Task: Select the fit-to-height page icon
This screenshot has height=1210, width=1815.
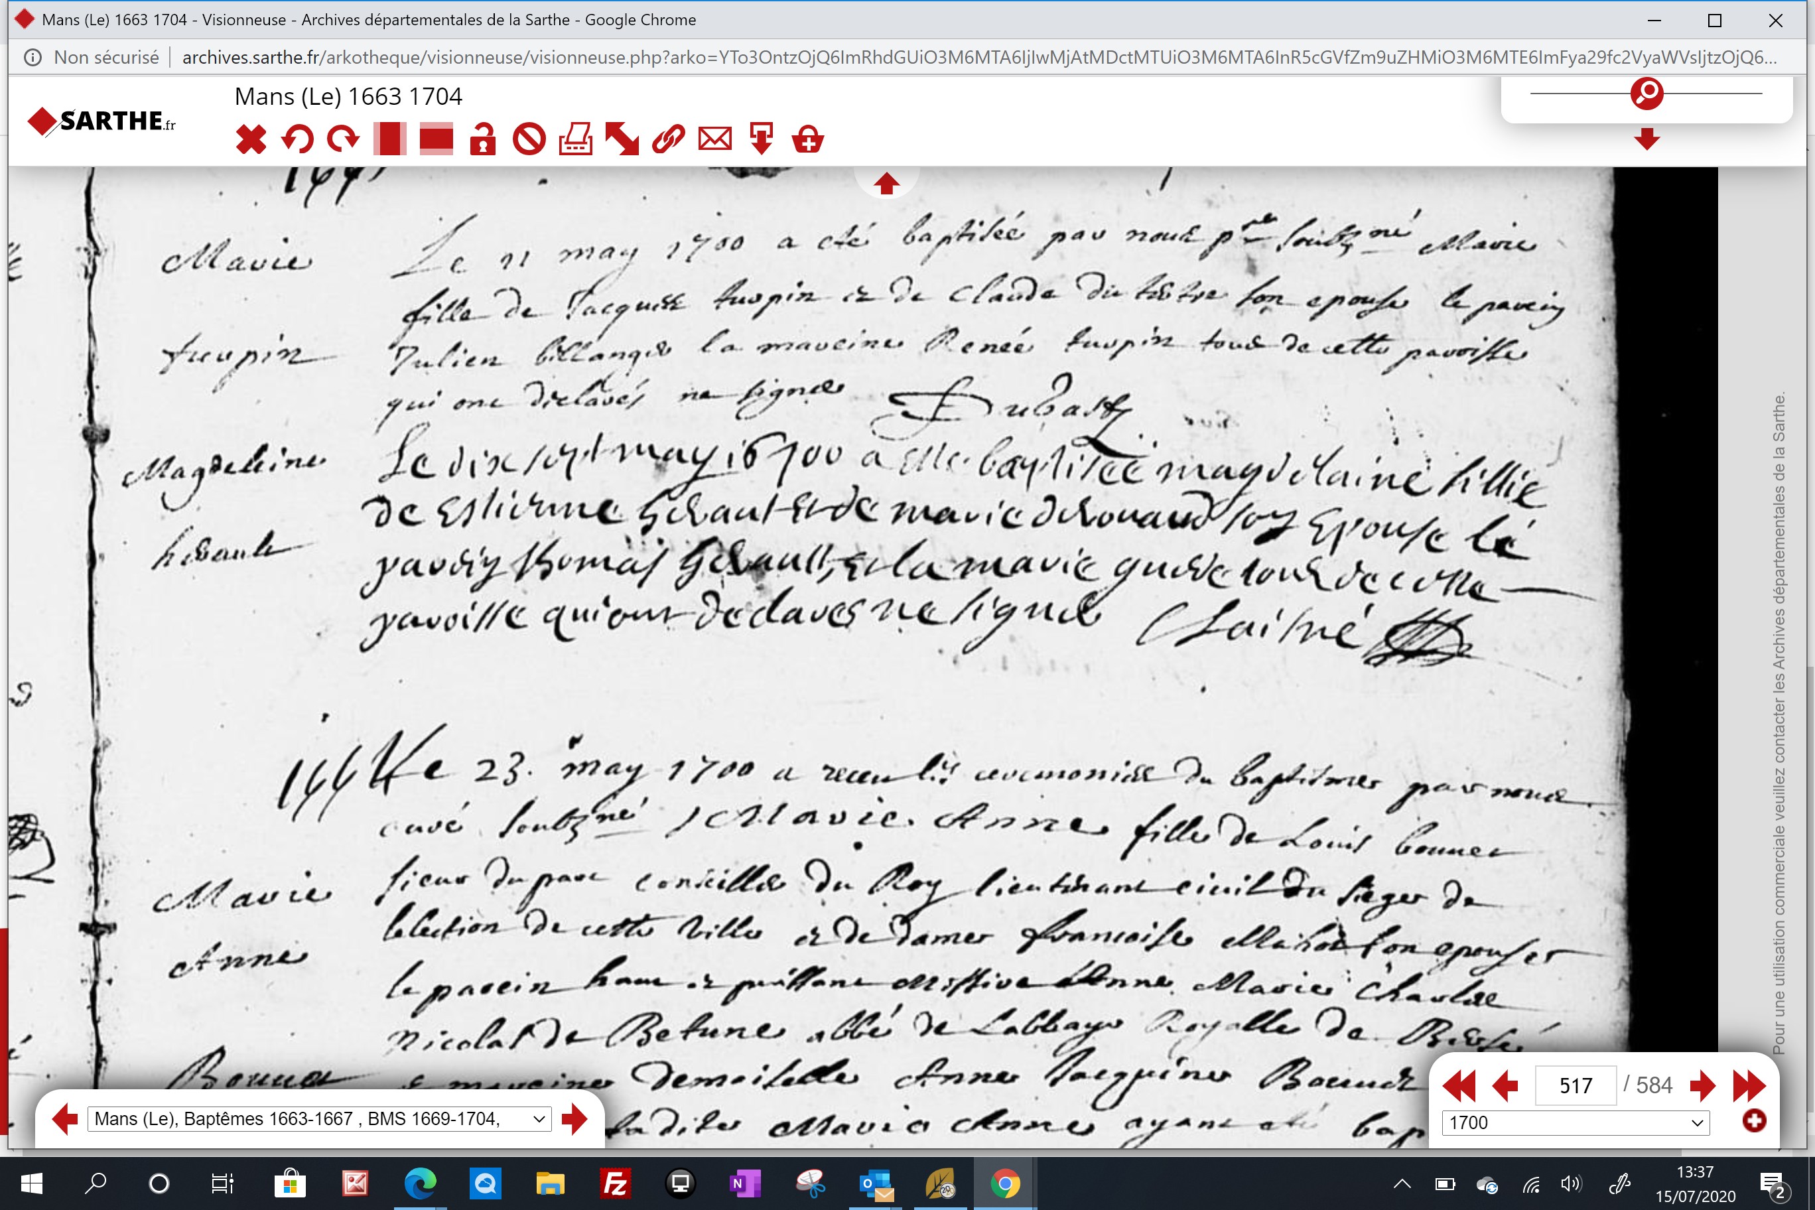Action: pyautogui.click(x=389, y=140)
